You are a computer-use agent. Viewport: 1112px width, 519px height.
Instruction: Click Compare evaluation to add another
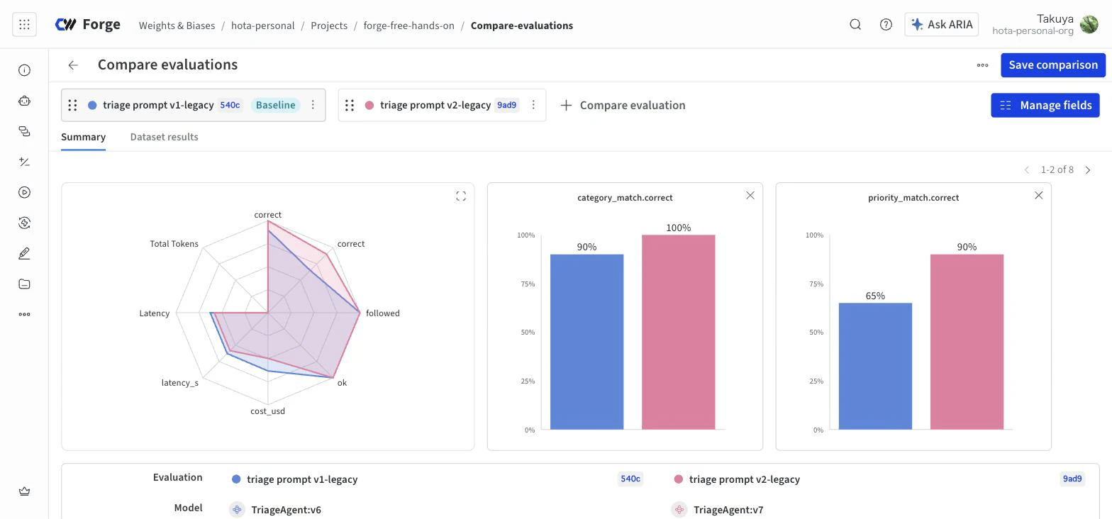(x=623, y=105)
